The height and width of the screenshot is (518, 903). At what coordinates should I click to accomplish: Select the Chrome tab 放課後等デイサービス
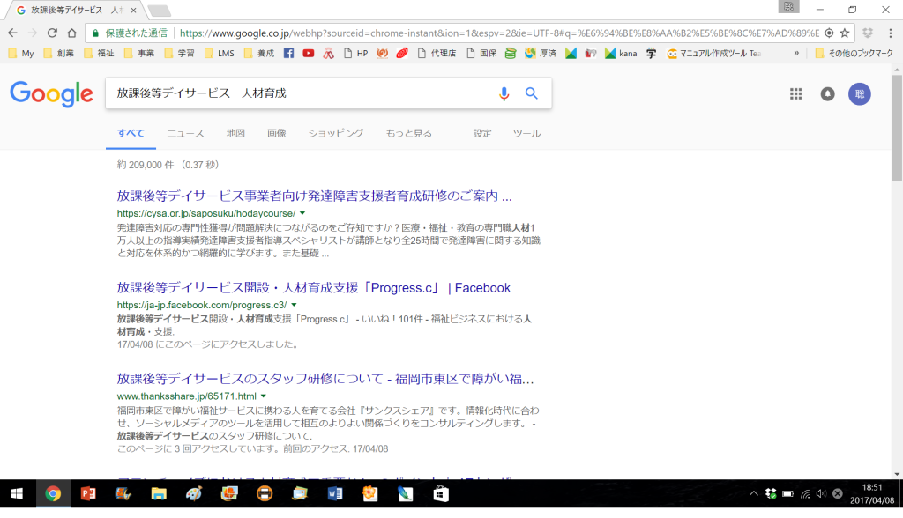(75, 11)
